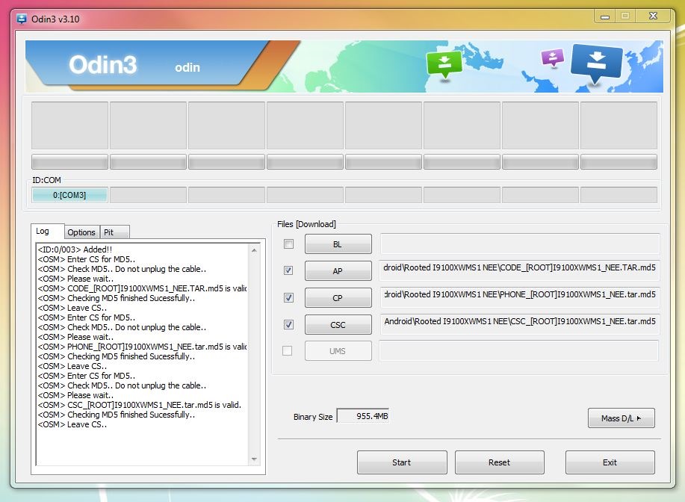Click the CSC file path field
The image size is (685, 502).
coord(520,324)
